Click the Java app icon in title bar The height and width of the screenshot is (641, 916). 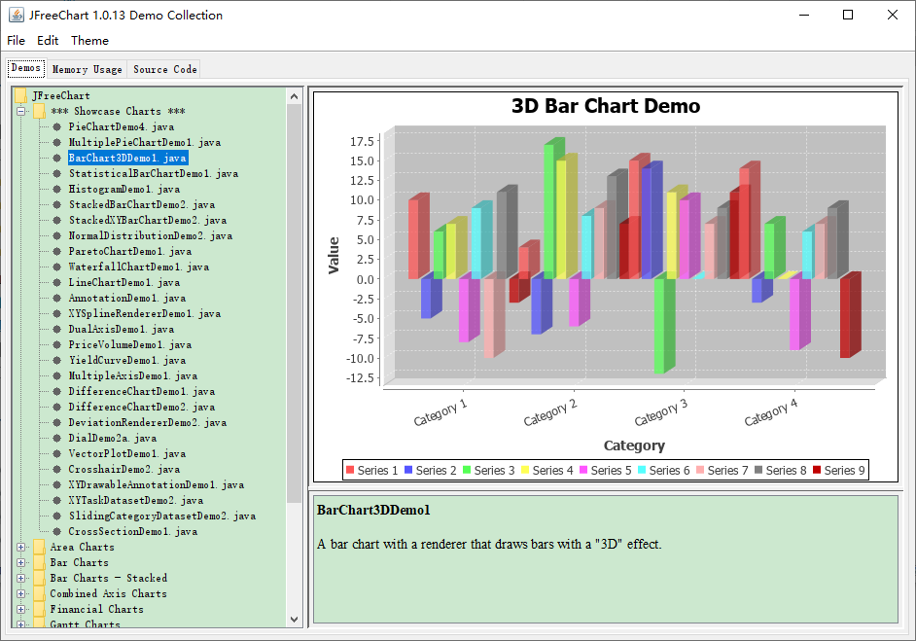17,15
